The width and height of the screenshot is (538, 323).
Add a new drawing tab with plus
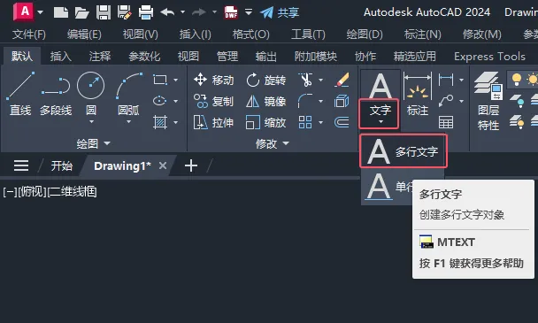tap(191, 165)
